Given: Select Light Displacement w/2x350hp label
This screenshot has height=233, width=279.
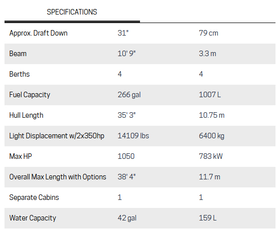Looking at the screenshot, I should coord(57,136).
